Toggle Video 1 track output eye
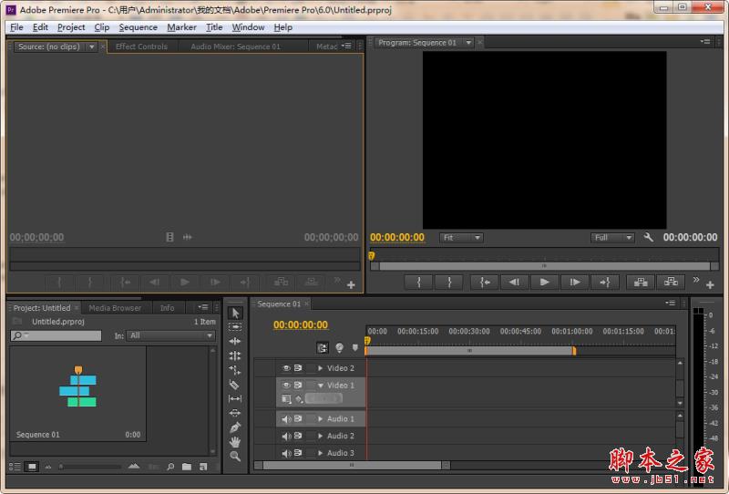729x494 pixels. [286, 386]
